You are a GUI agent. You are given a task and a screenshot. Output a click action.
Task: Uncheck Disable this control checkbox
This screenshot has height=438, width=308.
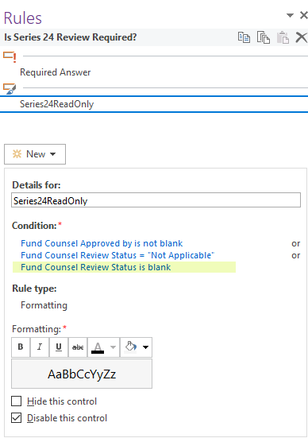click(16, 418)
